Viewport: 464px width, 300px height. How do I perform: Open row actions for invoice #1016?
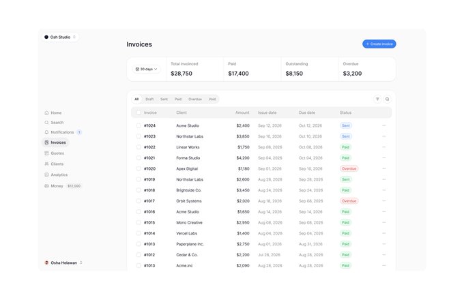click(383, 211)
